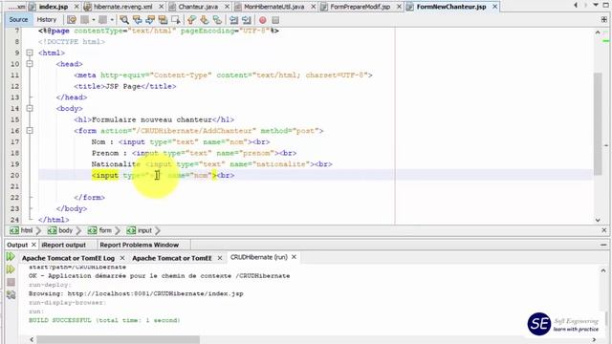This screenshot has width=612, height=344.
Task: Select the FormNewChanteur.jsp tab
Action: pos(450,7)
